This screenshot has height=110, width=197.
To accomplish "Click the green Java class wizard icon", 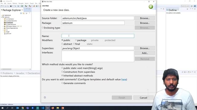I will [x=151, y=7].
